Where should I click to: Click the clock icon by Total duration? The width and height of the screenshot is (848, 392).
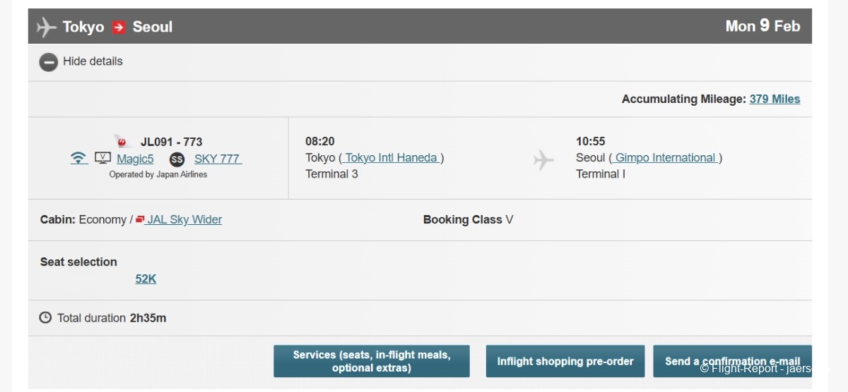(45, 318)
